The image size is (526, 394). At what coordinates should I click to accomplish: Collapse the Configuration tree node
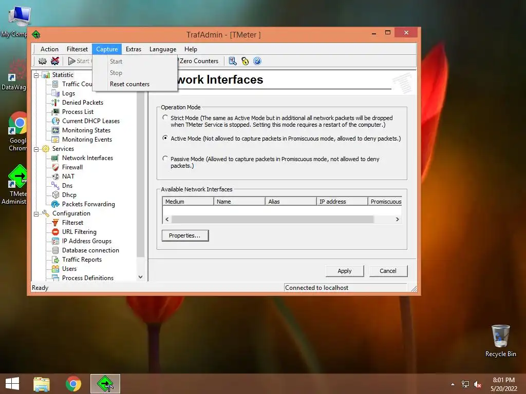[x=36, y=214]
